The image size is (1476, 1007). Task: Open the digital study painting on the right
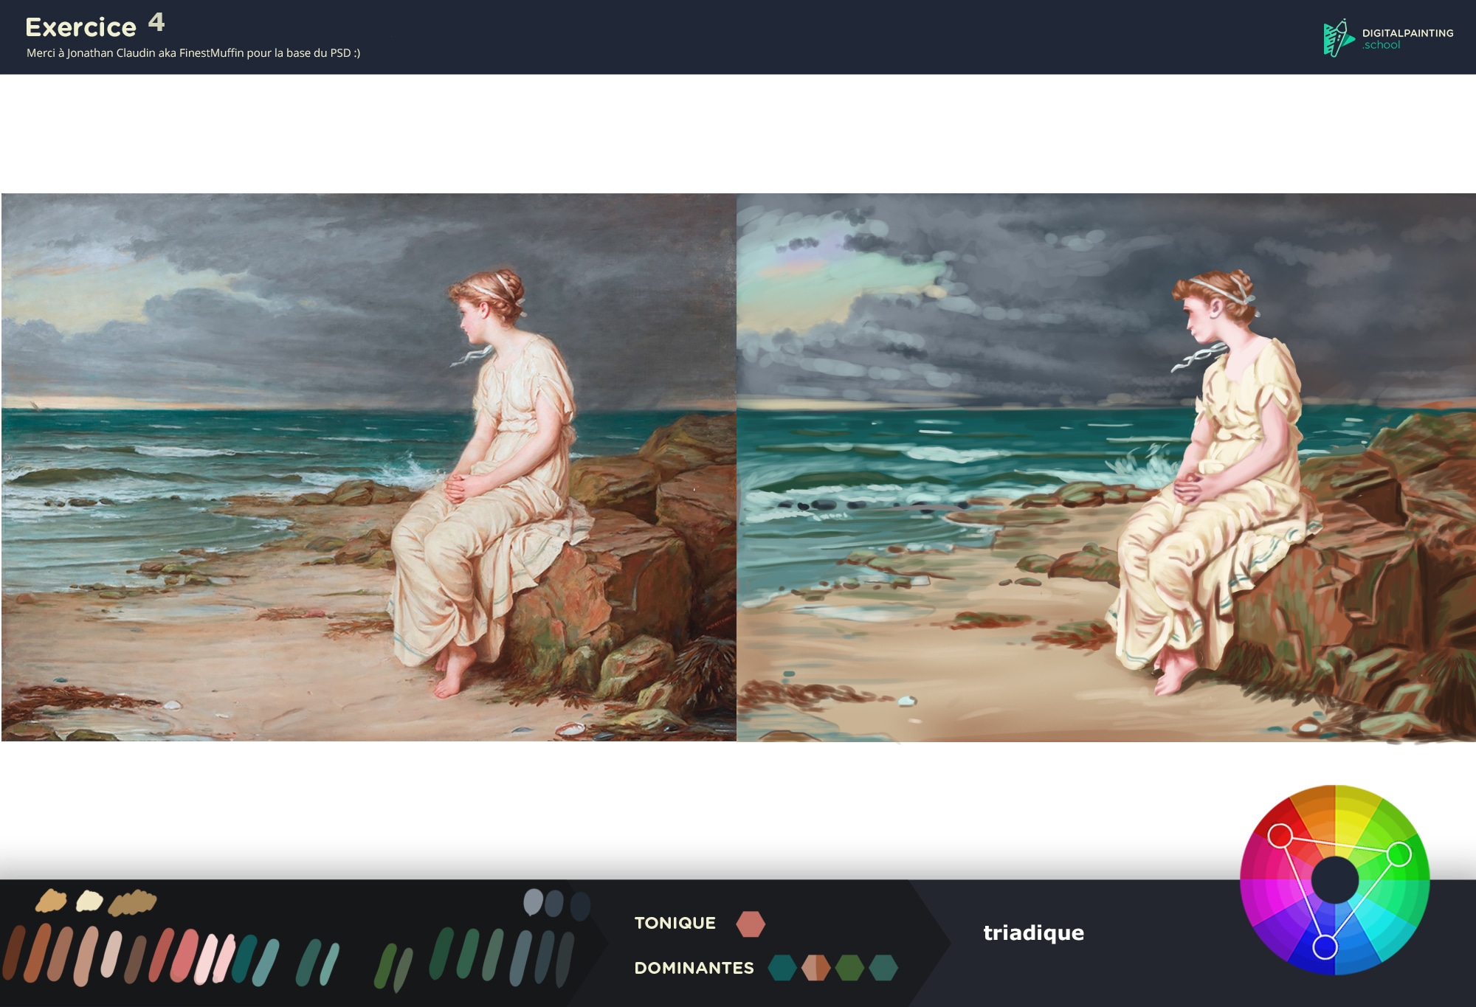[x=1106, y=467]
